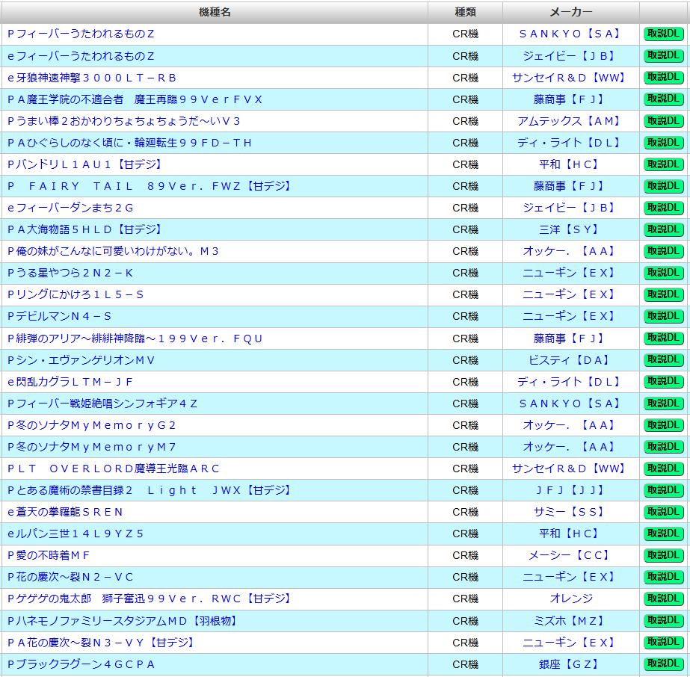Open maker ビスティ【ＤＡ】
The width and height of the screenshot is (690, 677).
pyautogui.click(x=570, y=360)
